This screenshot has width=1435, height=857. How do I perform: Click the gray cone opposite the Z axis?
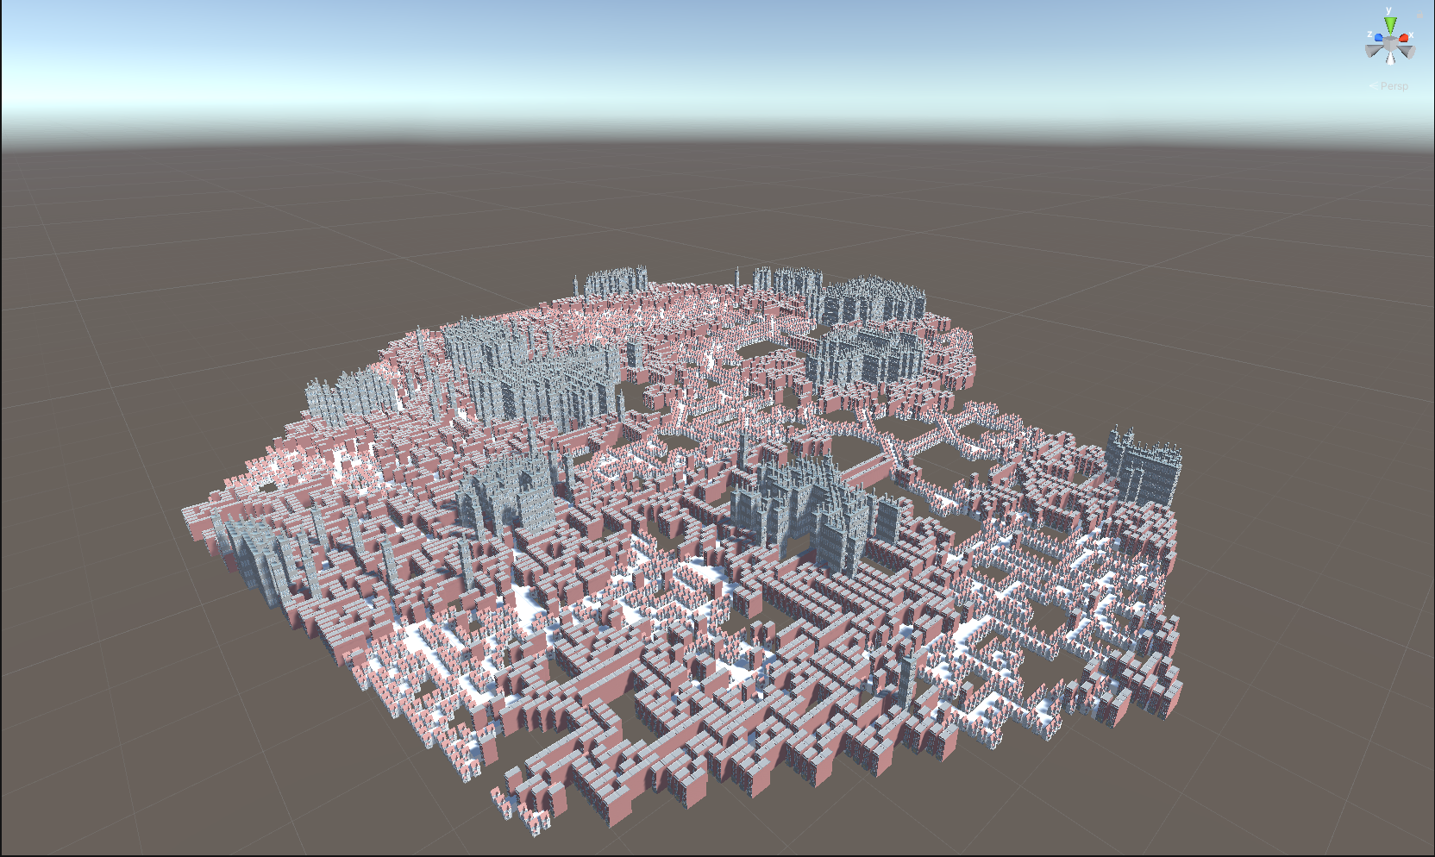1407,51
